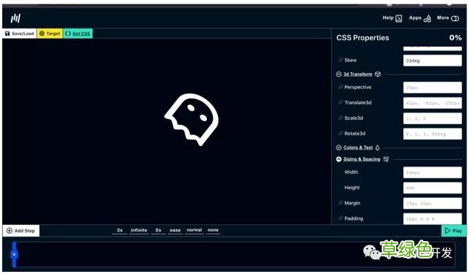Click link icon next to Perspective

[340, 87]
